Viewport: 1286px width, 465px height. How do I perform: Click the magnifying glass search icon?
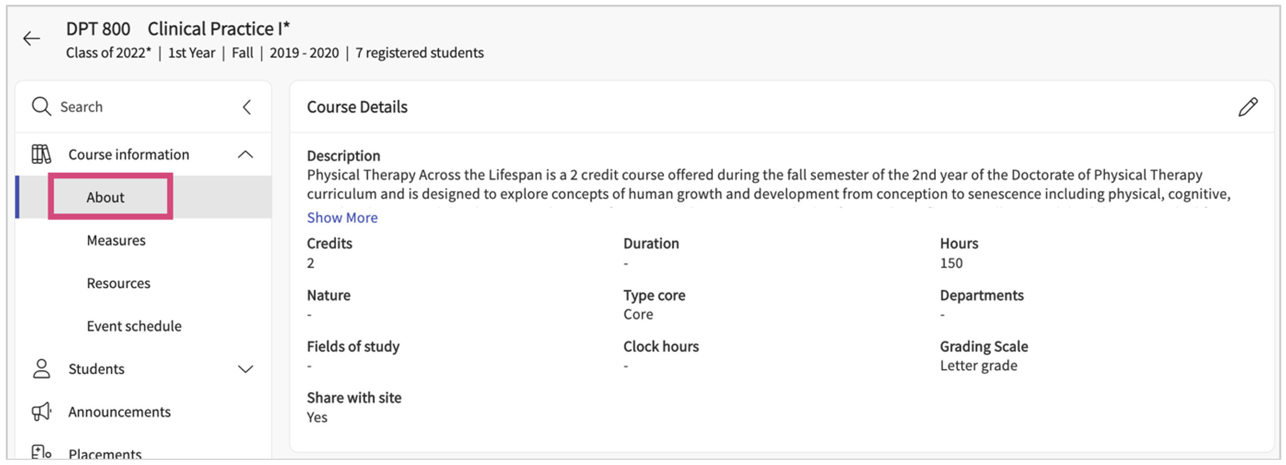[41, 107]
